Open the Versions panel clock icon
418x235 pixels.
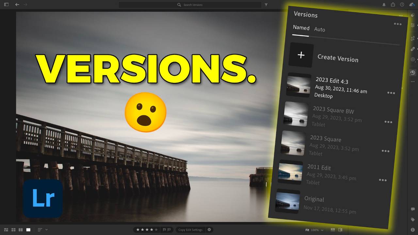412,72
